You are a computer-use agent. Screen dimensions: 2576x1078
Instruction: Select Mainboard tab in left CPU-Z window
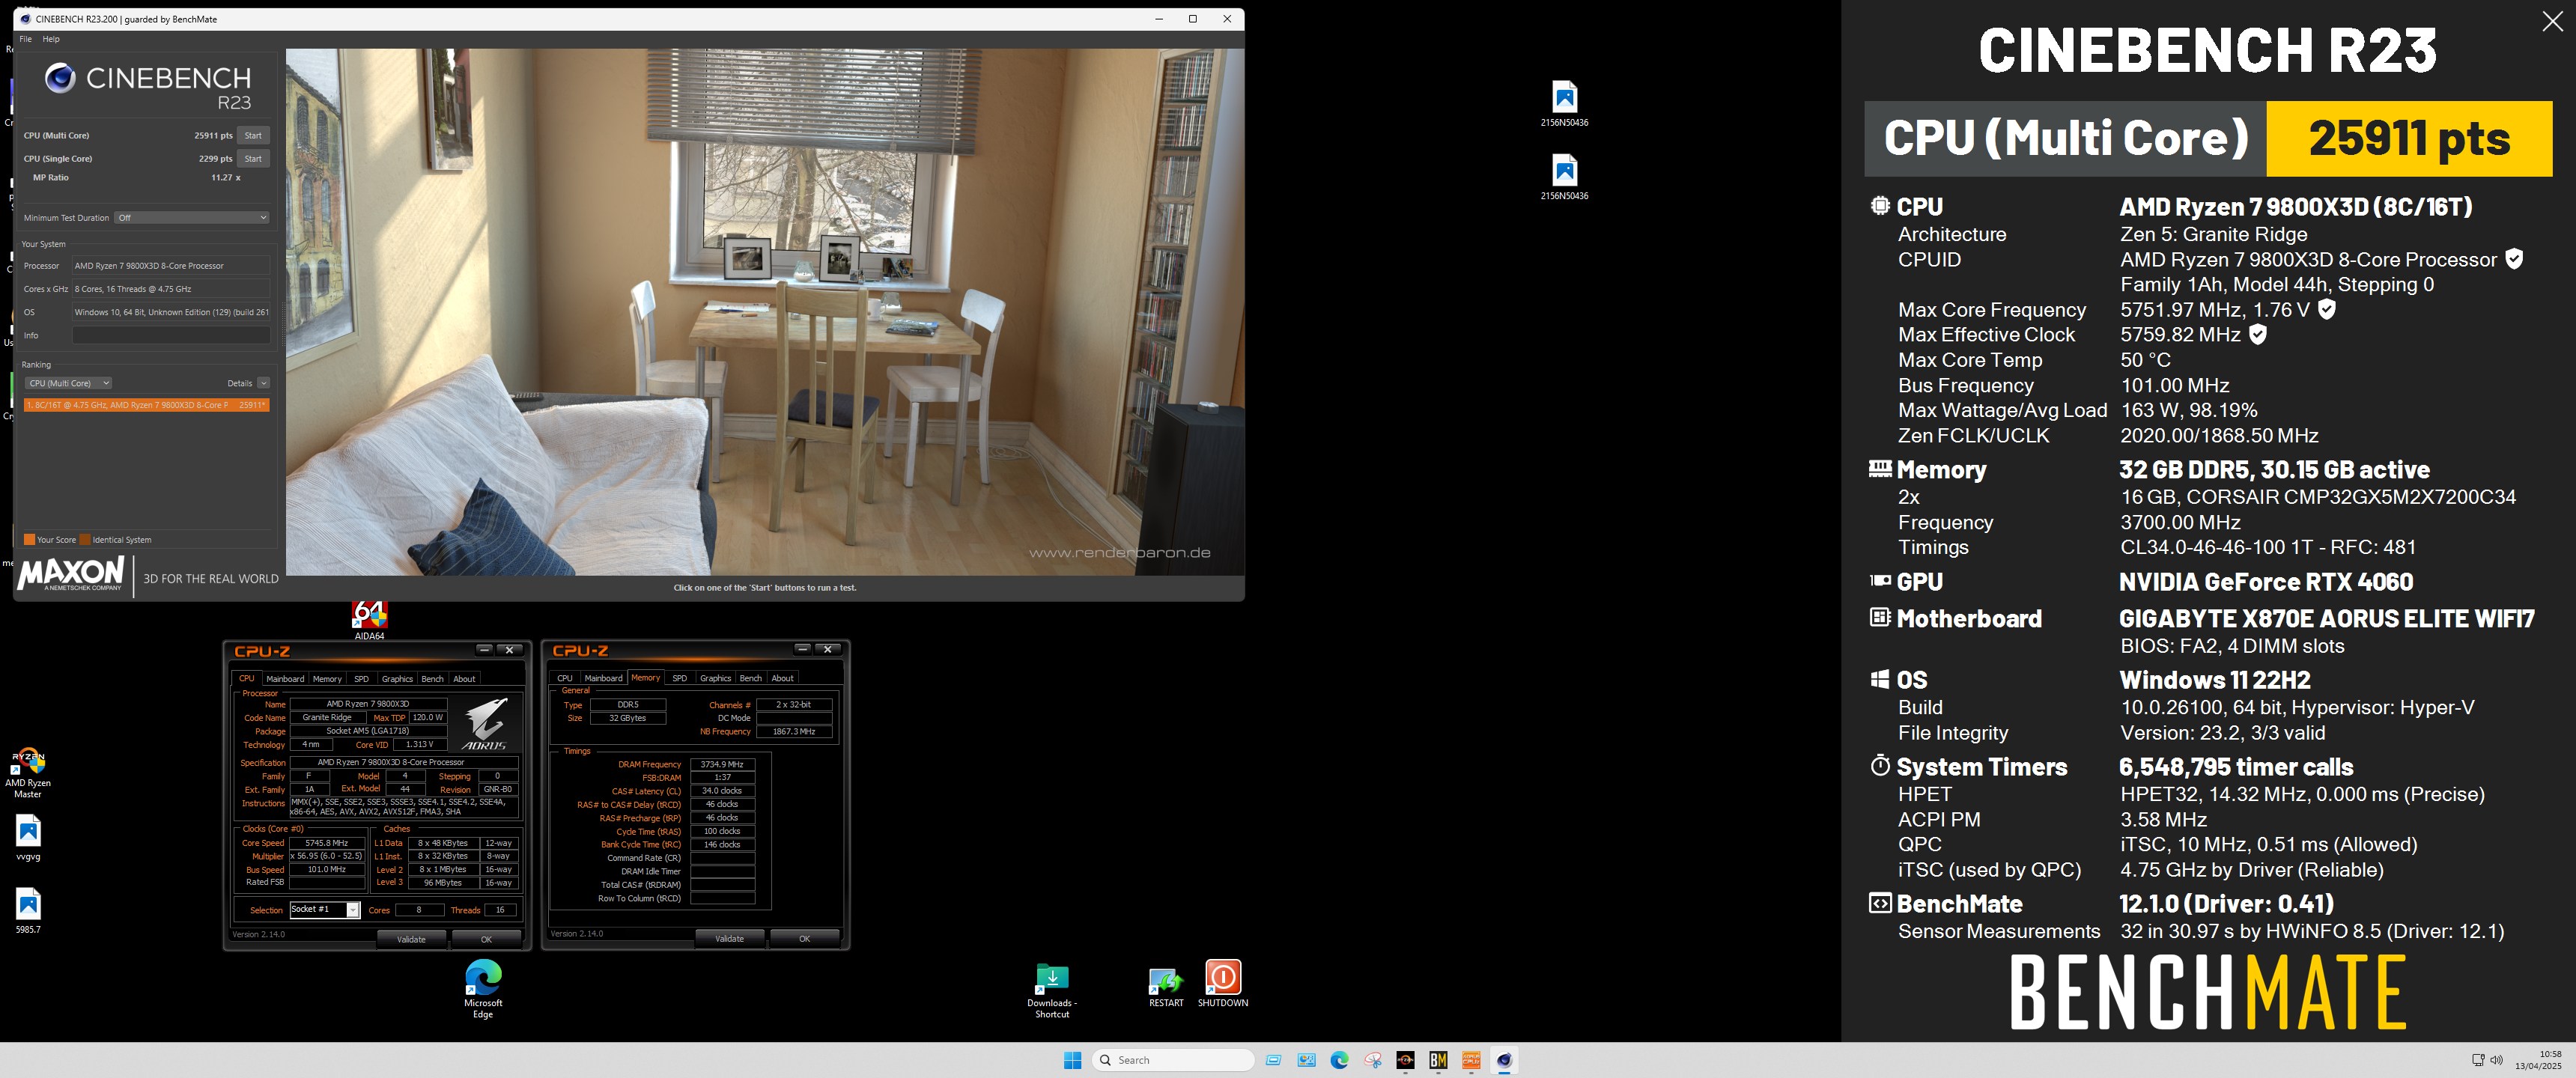coord(285,678)
